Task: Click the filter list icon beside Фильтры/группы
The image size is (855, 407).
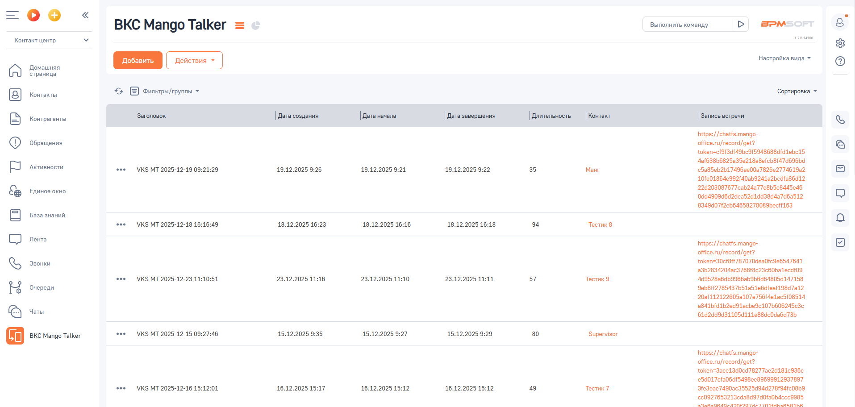Action: pos(134,91)
